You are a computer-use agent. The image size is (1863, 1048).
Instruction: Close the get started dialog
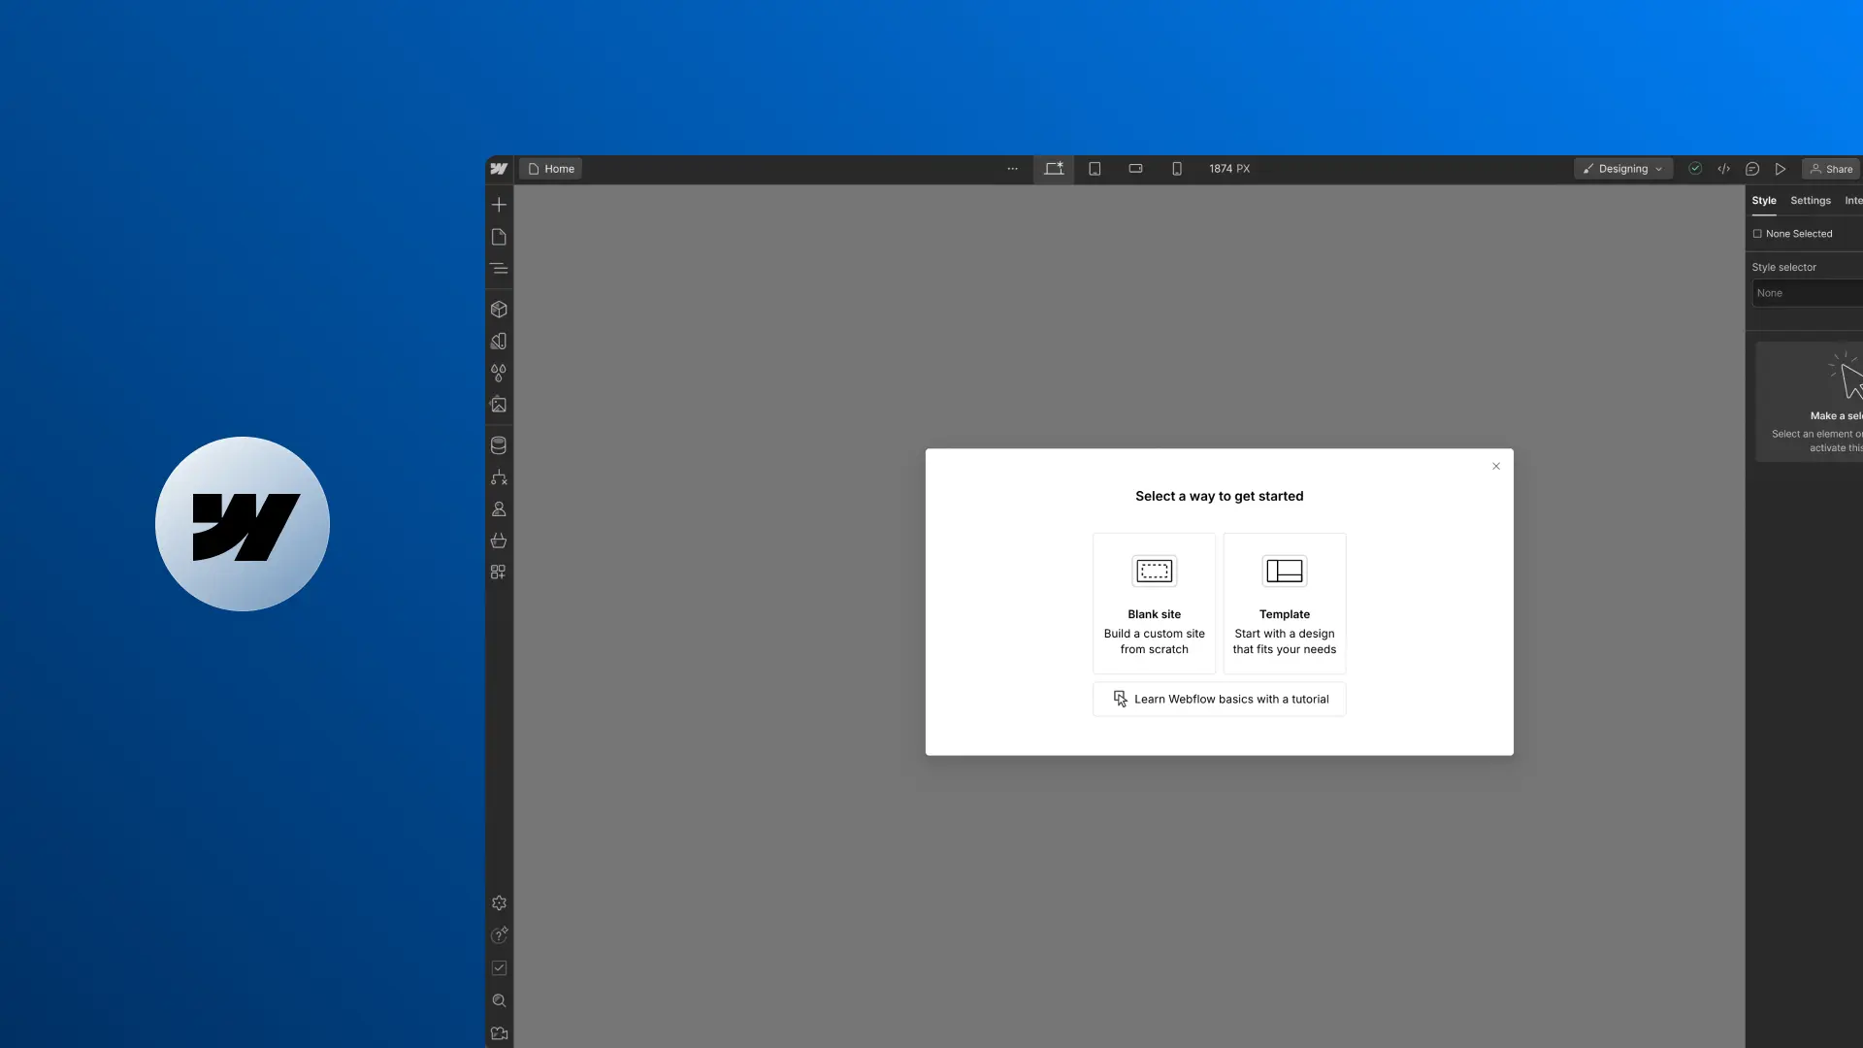tap(1496, 466)
